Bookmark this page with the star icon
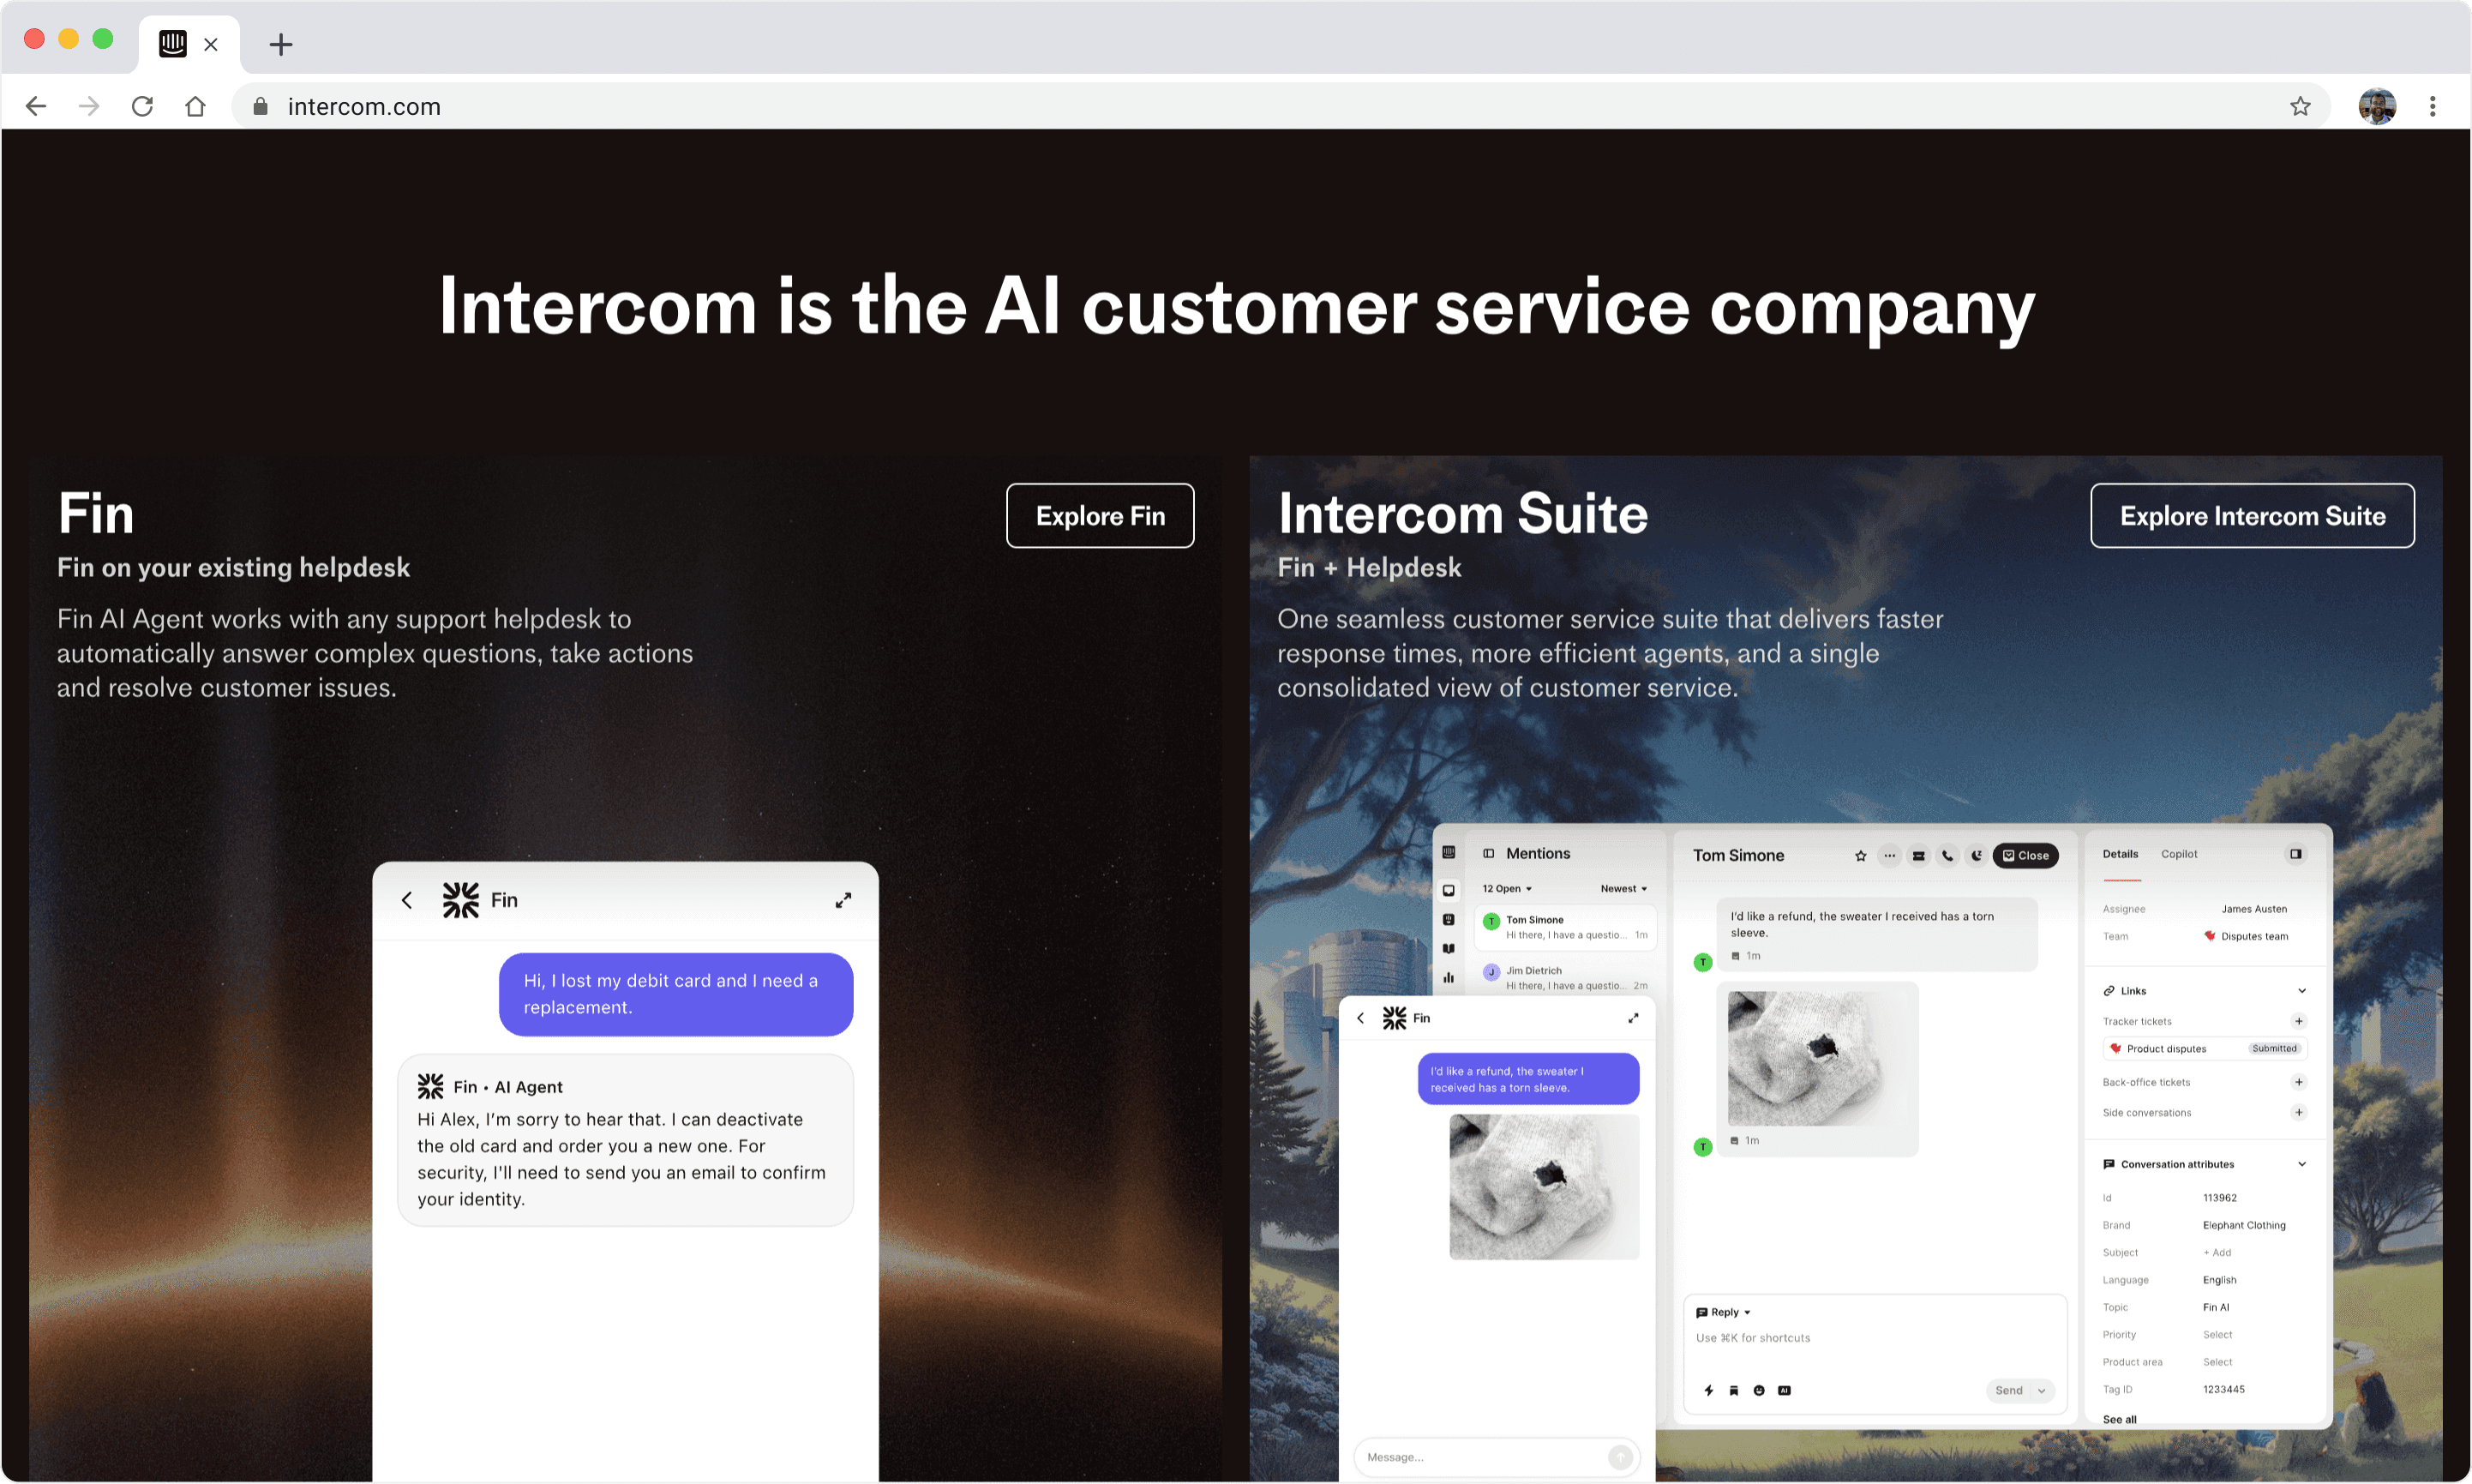Screen dimensions: 2472x1484 click(x=2300, y=106)
